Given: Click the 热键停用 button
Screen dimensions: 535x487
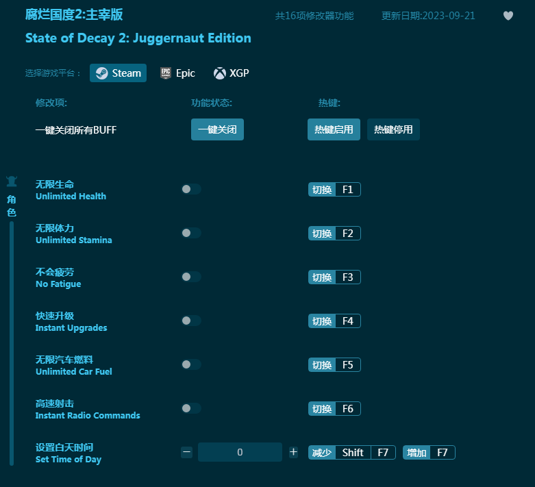Looking at the screenshot, I should [393, 129].
